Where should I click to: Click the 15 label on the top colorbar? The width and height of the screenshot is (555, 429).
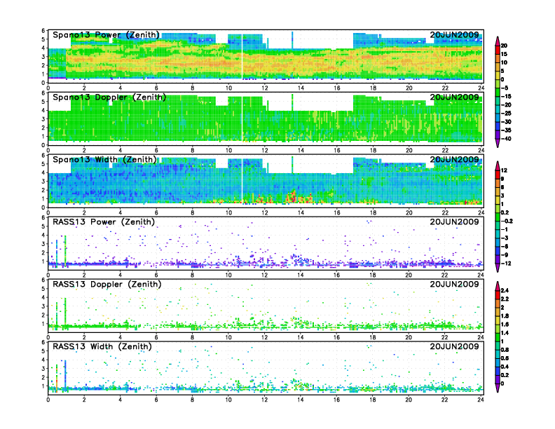(504, 54)
